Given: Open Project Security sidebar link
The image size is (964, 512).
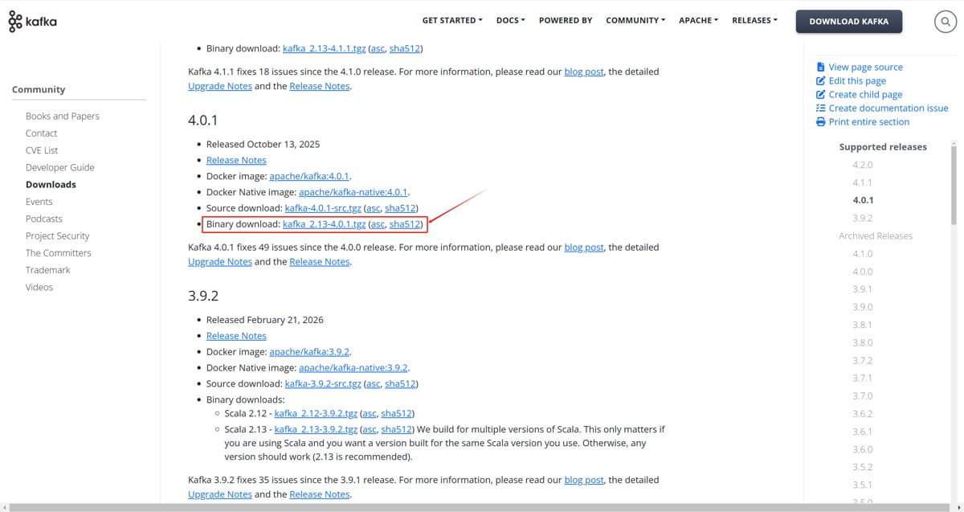Looking at the screenshot, I should [58, 236].
